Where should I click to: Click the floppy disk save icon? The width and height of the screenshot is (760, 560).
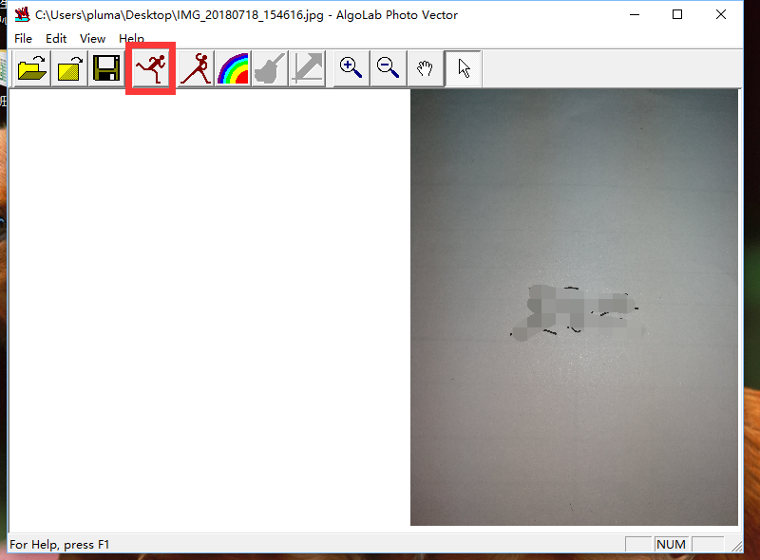tap(105, 69)
